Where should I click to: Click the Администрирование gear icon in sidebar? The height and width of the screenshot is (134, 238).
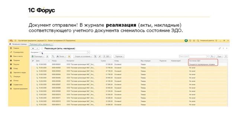point(11,89)
